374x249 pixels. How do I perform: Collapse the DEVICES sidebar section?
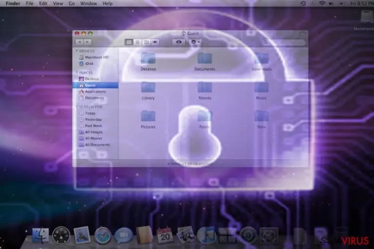point(77,51)
